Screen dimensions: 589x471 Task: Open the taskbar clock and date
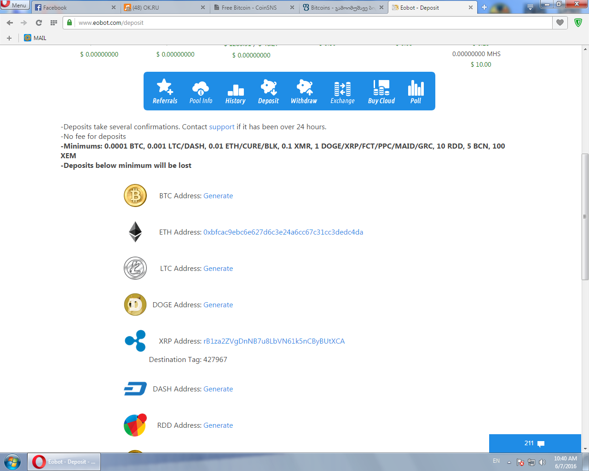566,462
